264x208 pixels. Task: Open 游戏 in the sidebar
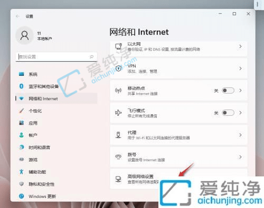click(56, 160)
